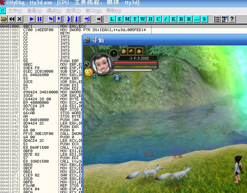The width and height of the screenshot is (247, 193).
Task: Show Executable modules with E button
Action: point(119,19)
